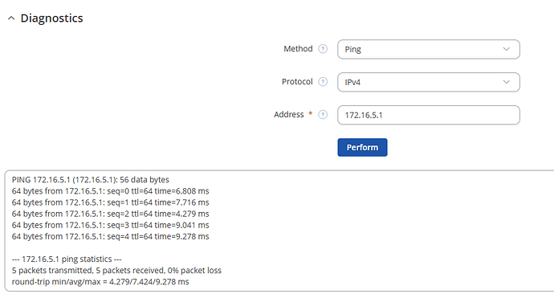
Task: Click the 'round-trip min/avg/max' line
Action: (100, 282)
